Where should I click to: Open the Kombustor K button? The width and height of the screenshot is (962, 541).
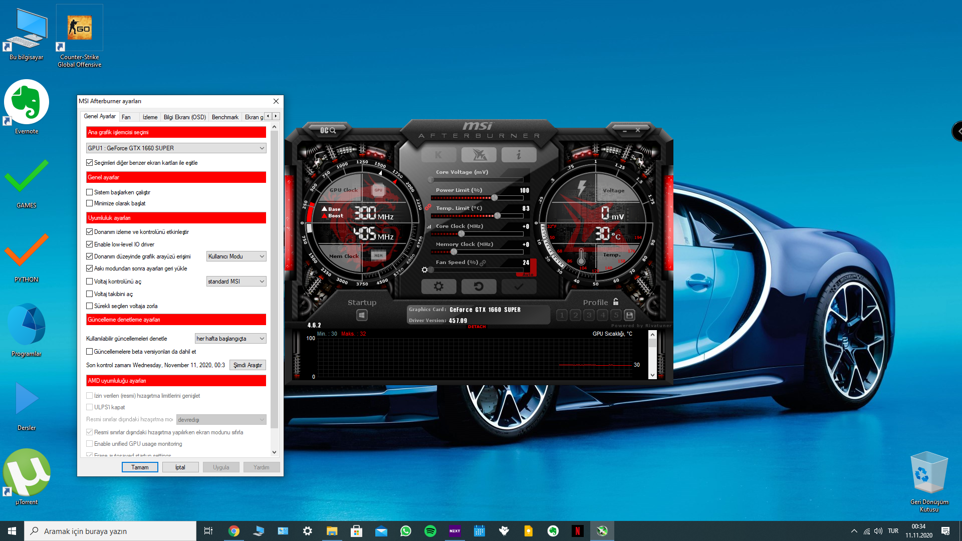(438, 155)
